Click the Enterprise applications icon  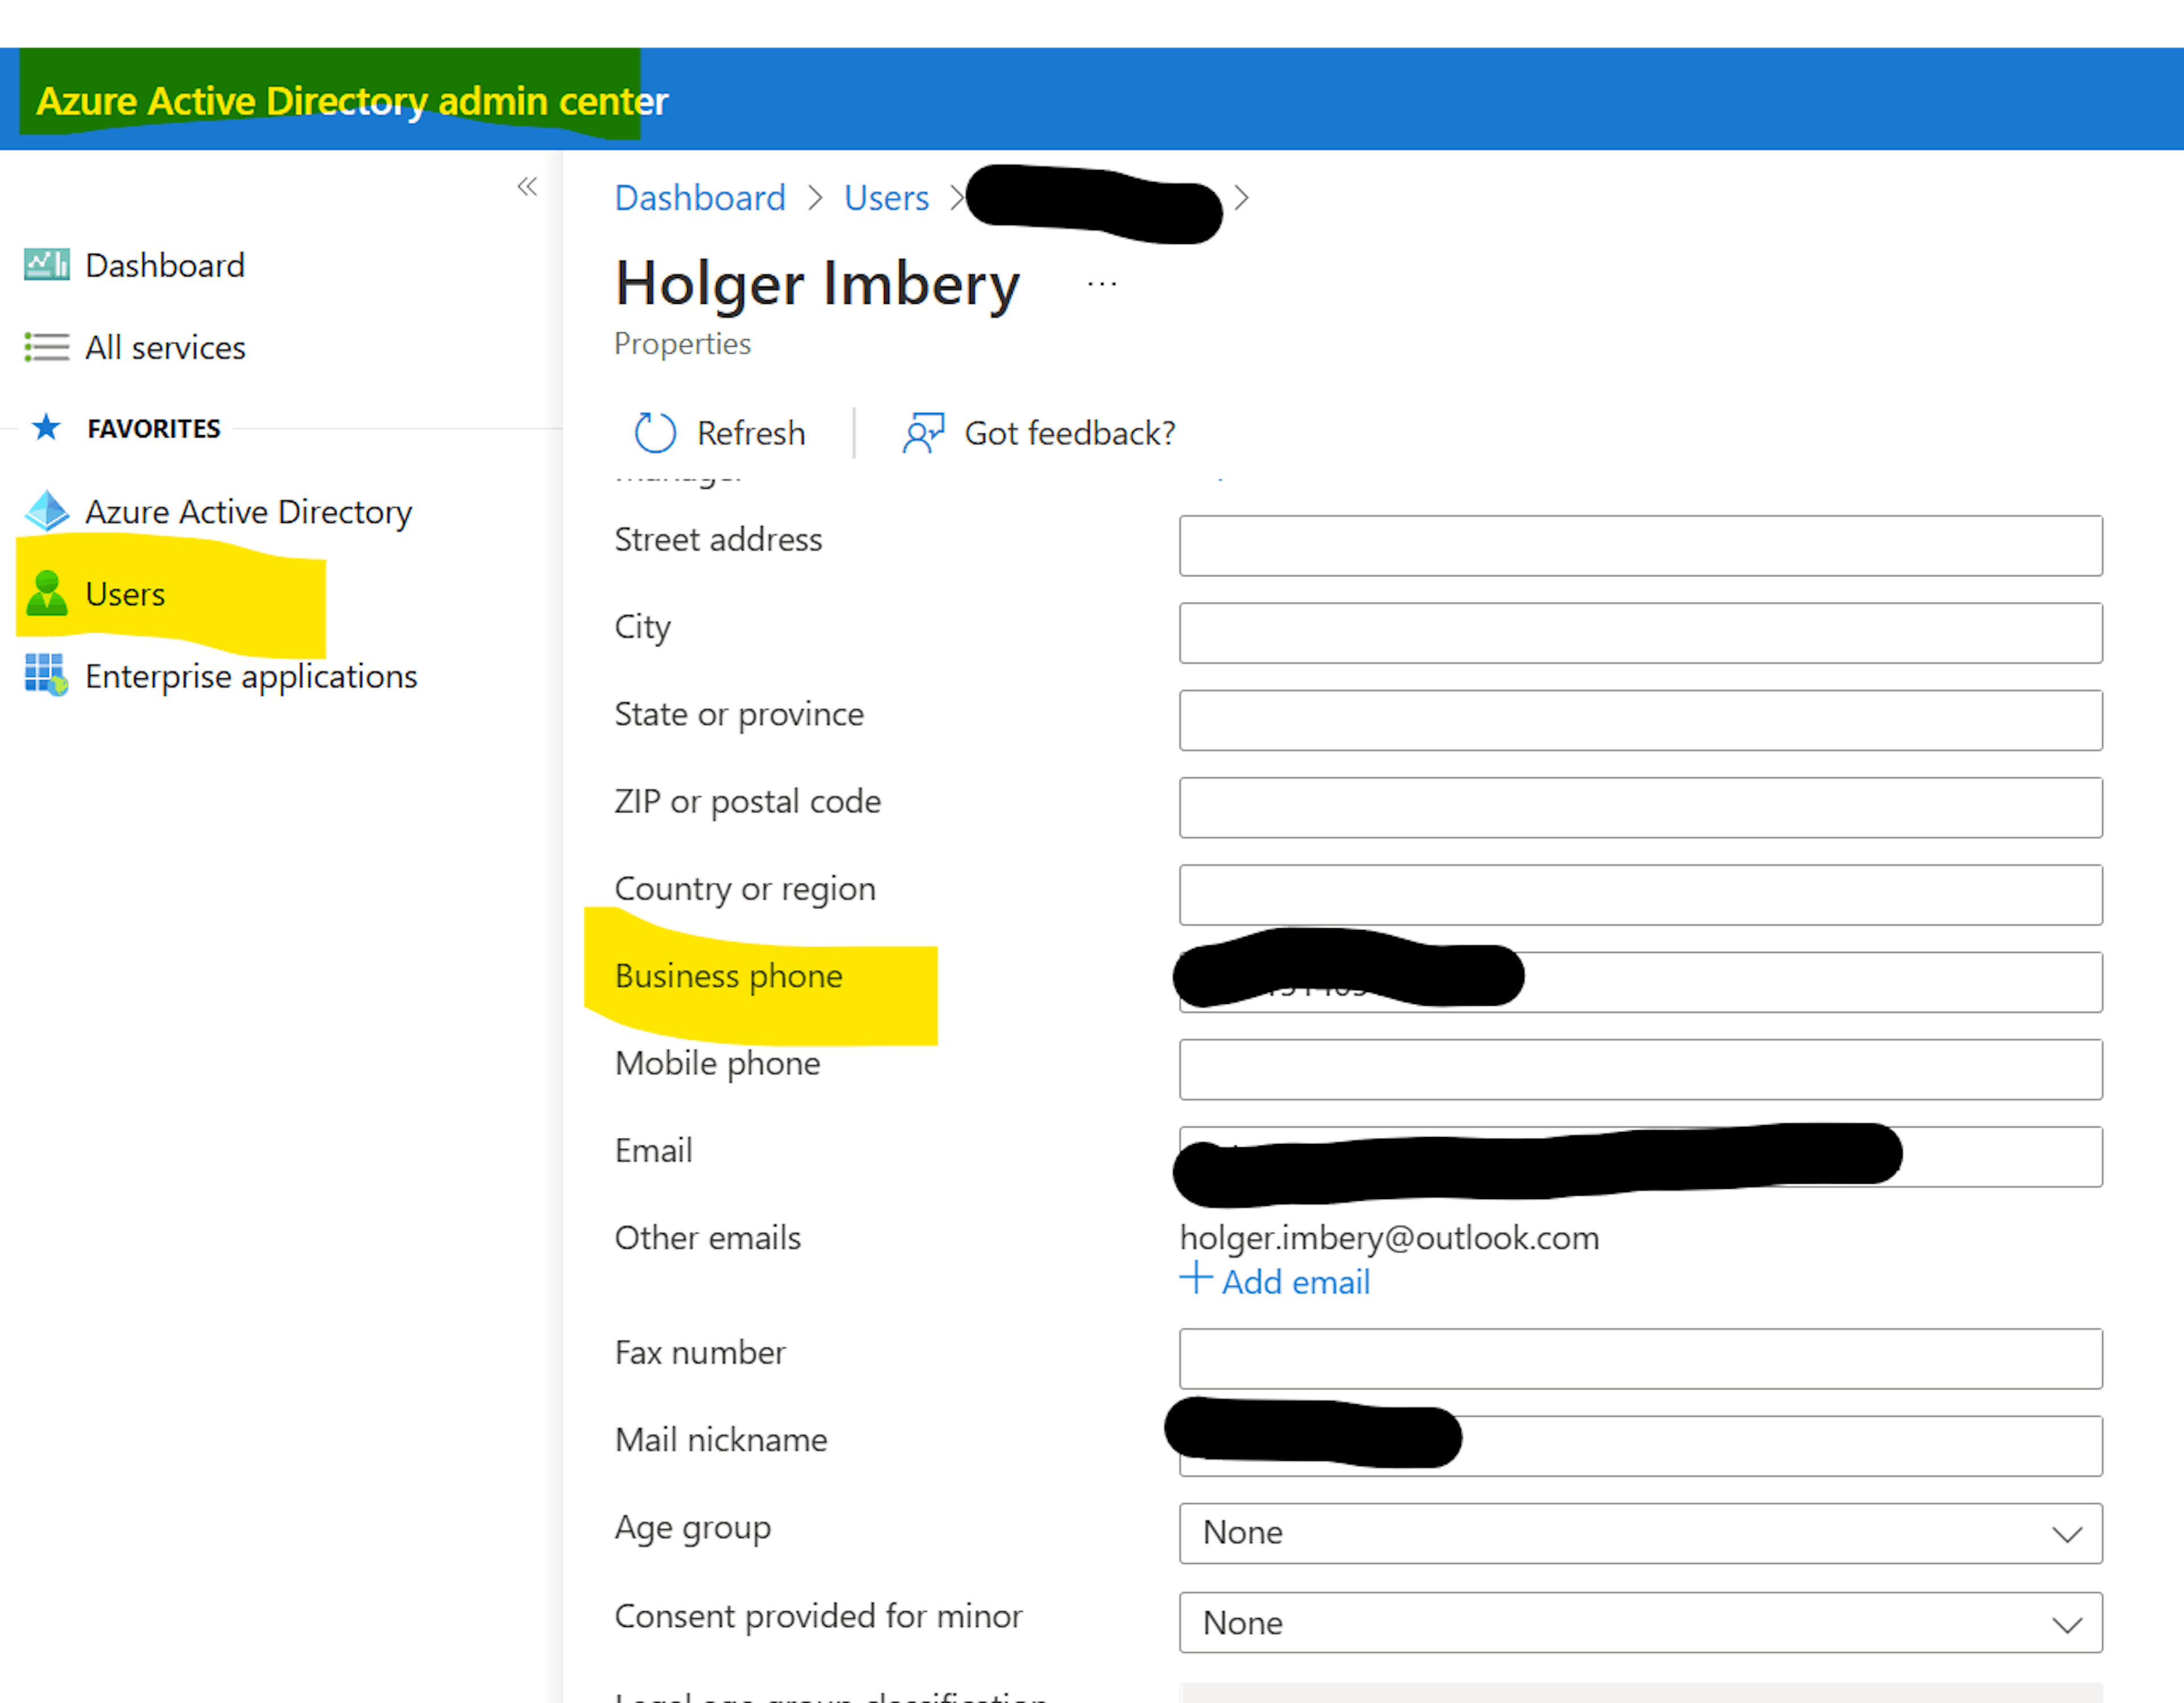tap(44, 675)
